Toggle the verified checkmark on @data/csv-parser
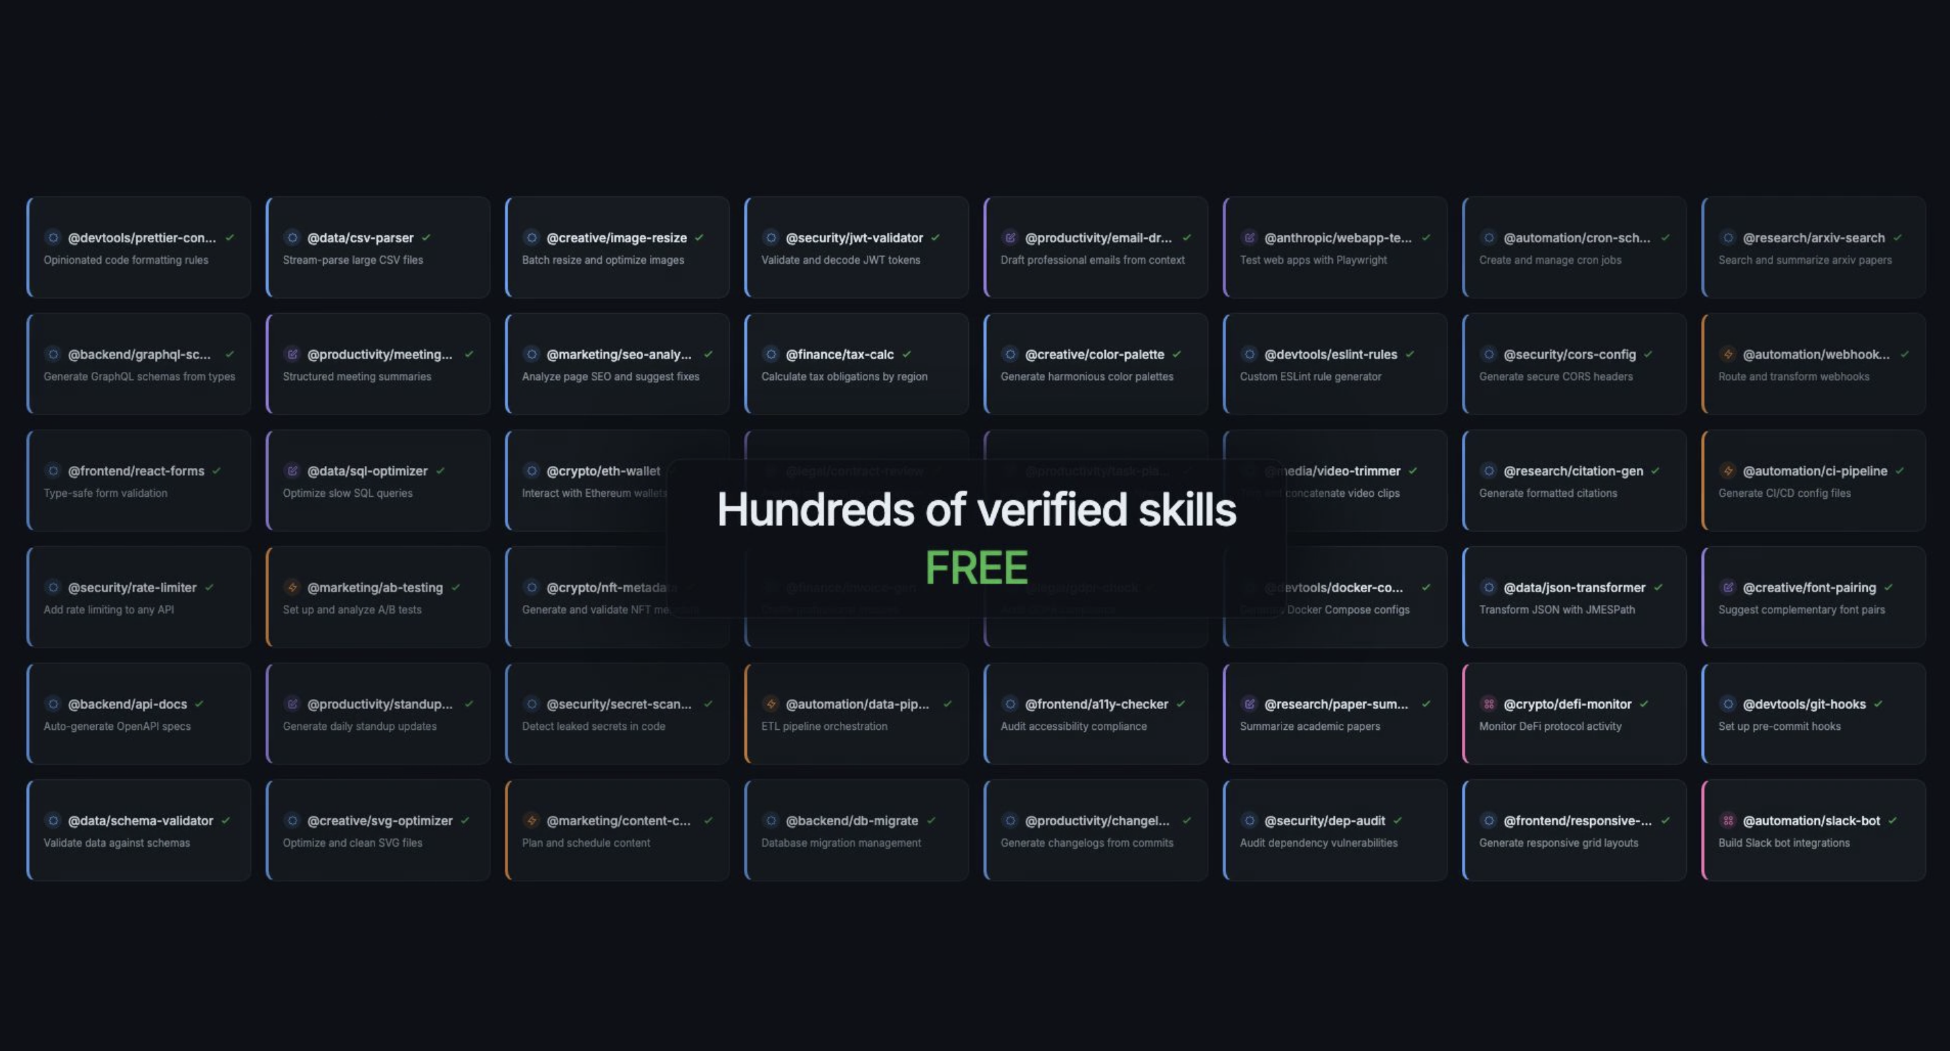The height and width of the screenshot is (1051, 1950). click(425, 238)
